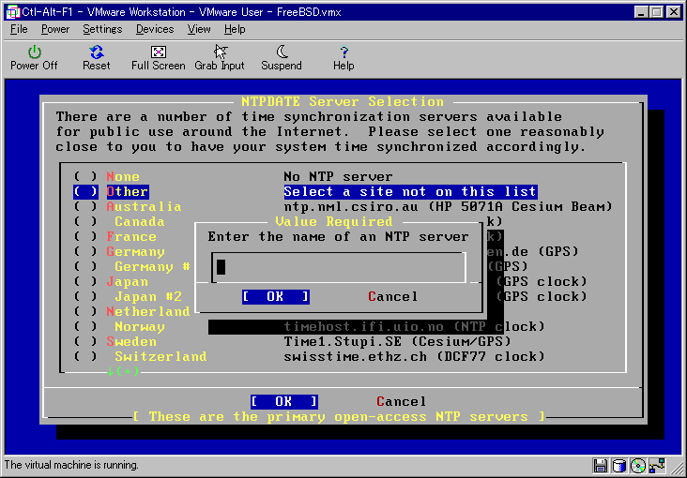This screenshot has width=687, height=478.
Task: Open the Power menu
Action: pyautogui.click(x=55, y=29)
